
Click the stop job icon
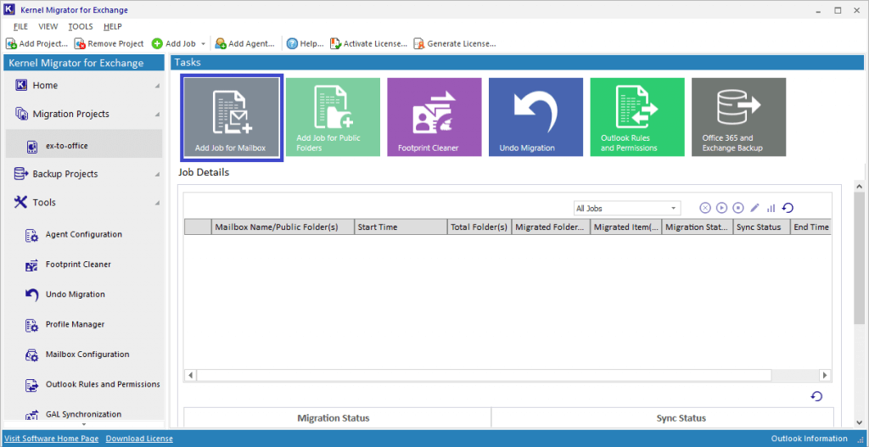[x=738, y=208]
